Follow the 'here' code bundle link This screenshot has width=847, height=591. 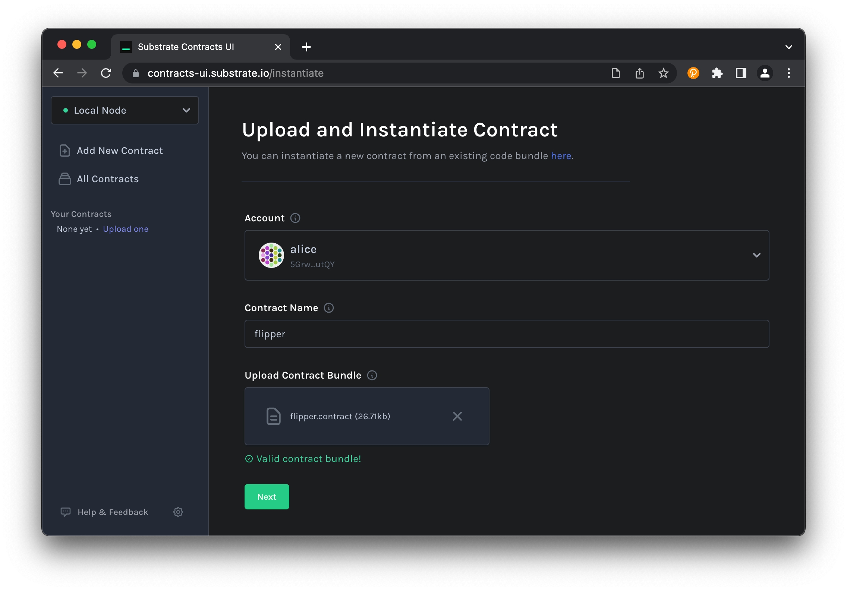tap(561, 156)
